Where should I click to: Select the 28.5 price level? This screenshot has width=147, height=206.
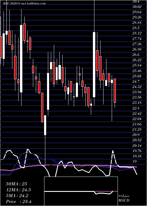tap(136, 28)
